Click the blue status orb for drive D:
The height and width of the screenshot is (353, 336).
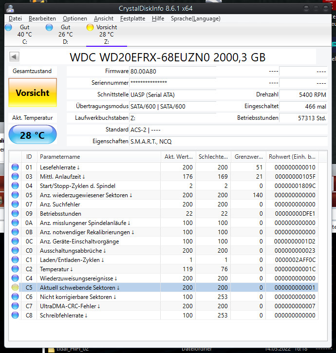tap(49, 27)
